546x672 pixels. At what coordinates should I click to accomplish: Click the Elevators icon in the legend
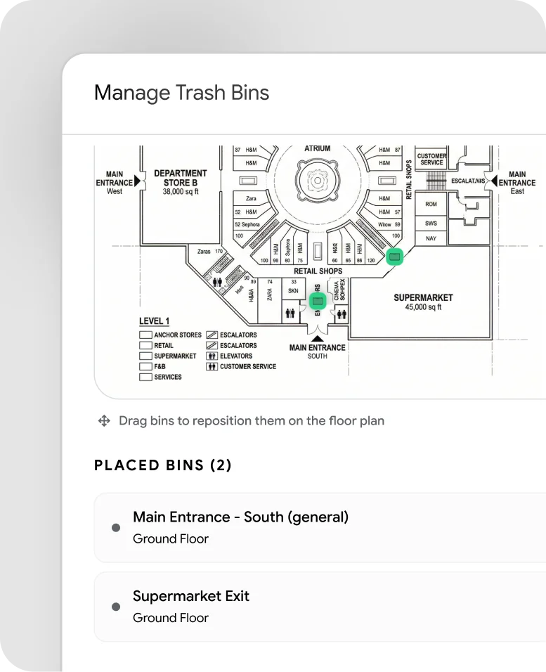tap(212, 356)
